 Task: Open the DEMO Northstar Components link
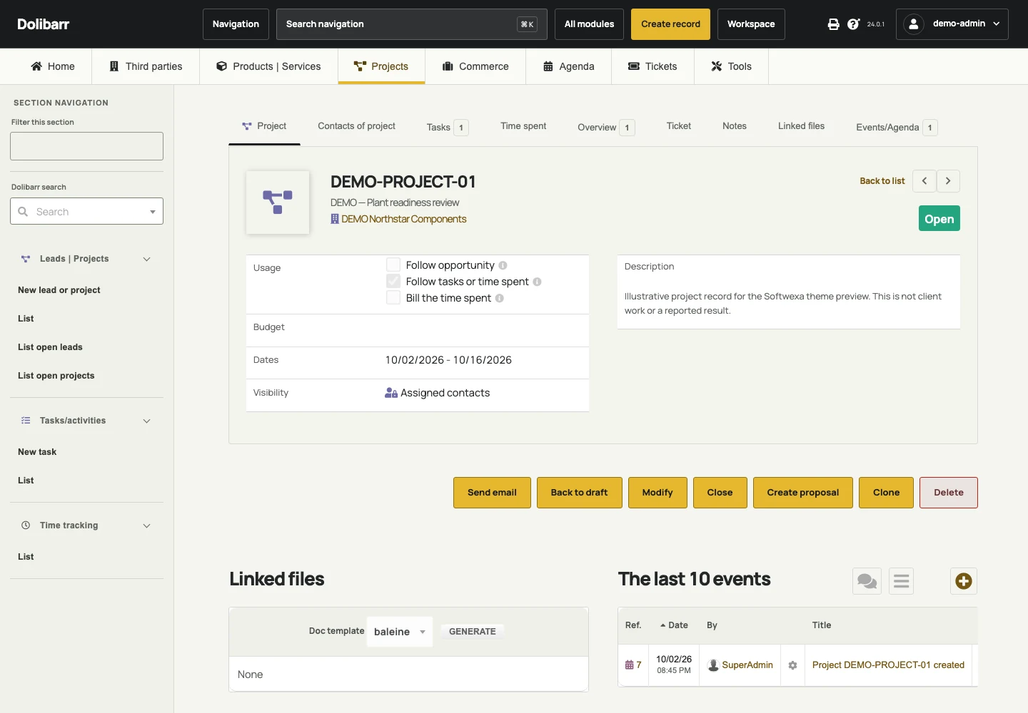[x=404, y=219]
